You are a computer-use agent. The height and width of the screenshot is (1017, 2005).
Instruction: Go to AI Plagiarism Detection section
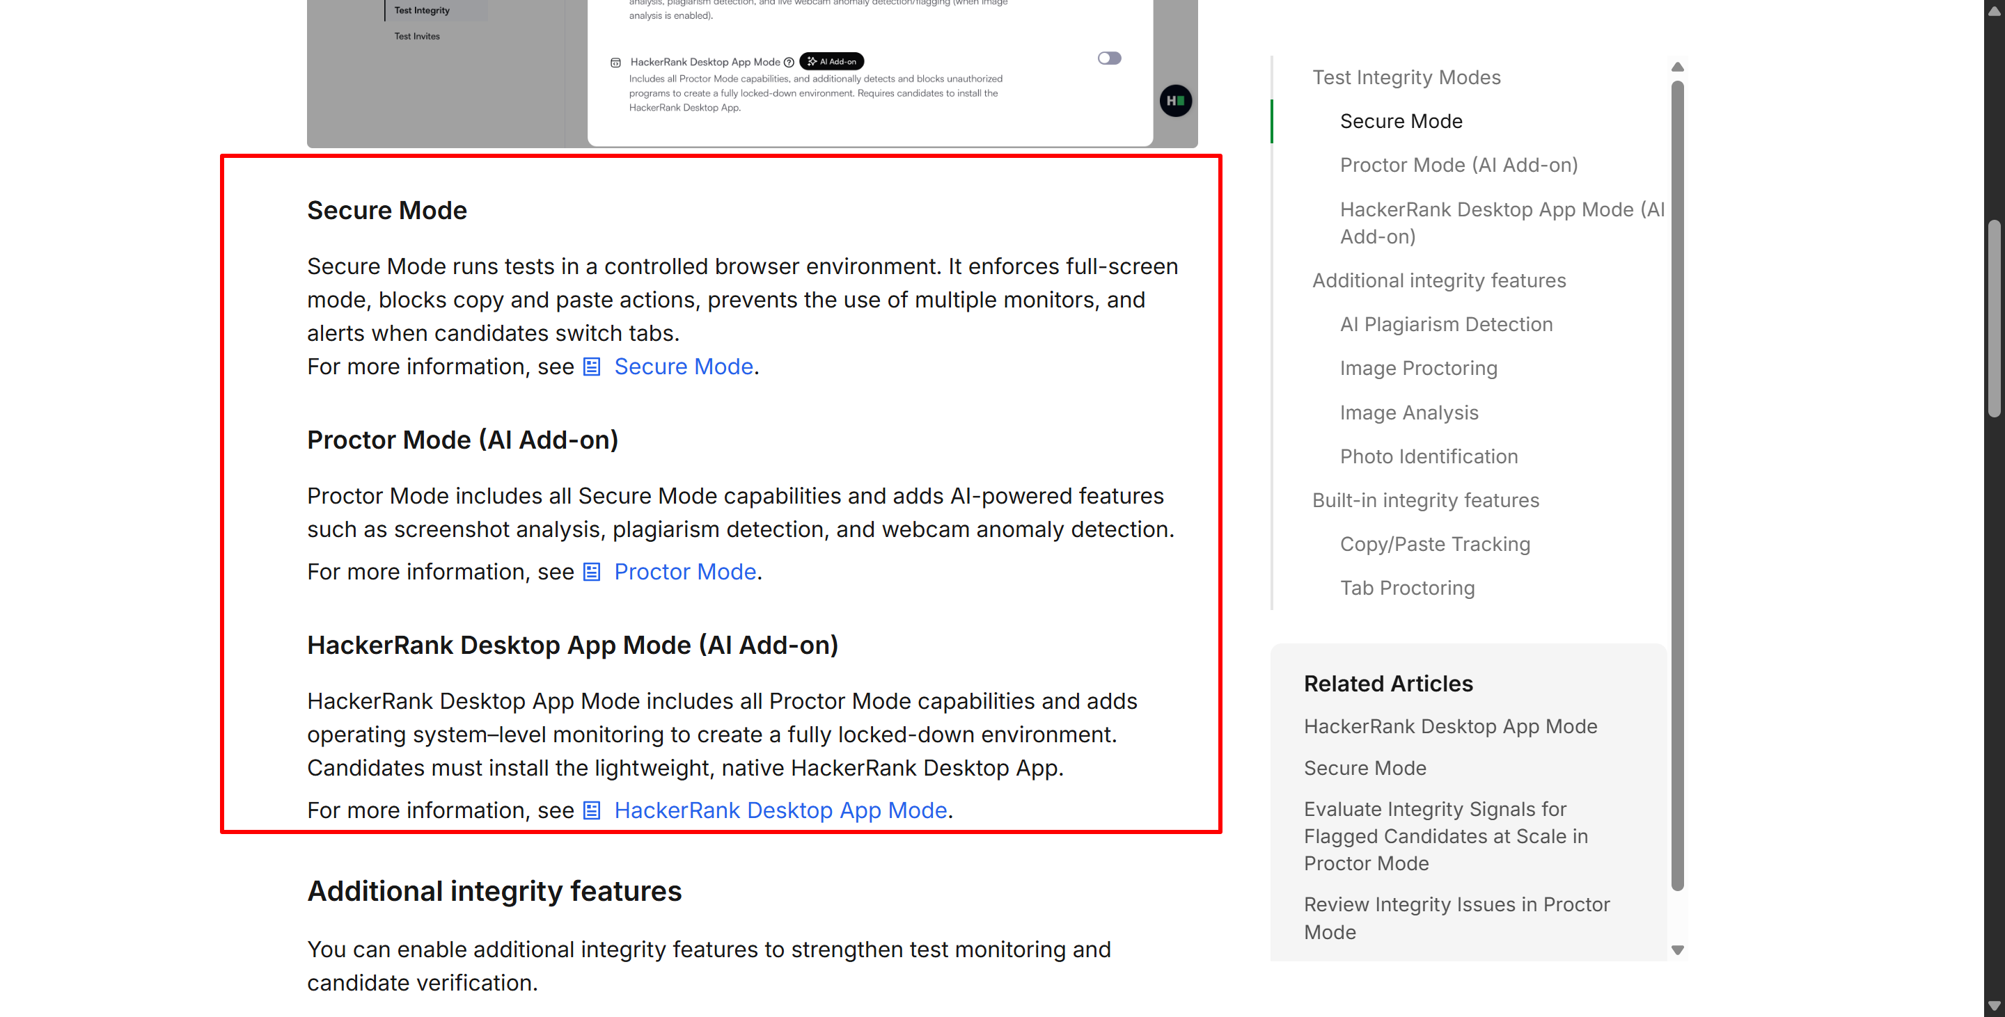pos(1446,324)
